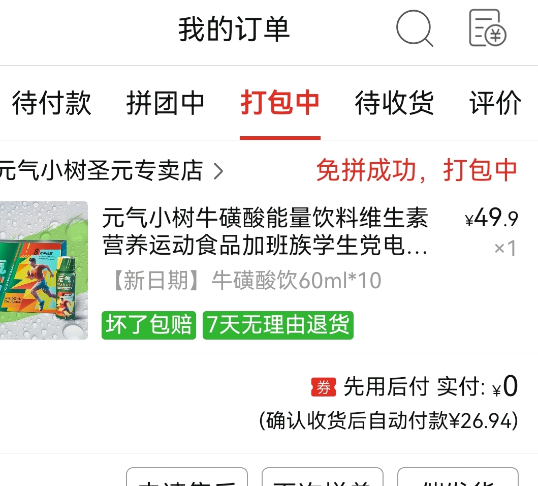Click the ¥49.9 price label
Viewport: 538px width, 486px height.
point(491,218)
